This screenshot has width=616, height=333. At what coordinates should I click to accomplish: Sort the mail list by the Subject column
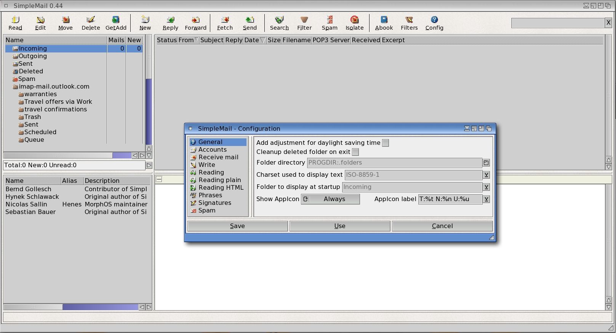tap(211, 40)
